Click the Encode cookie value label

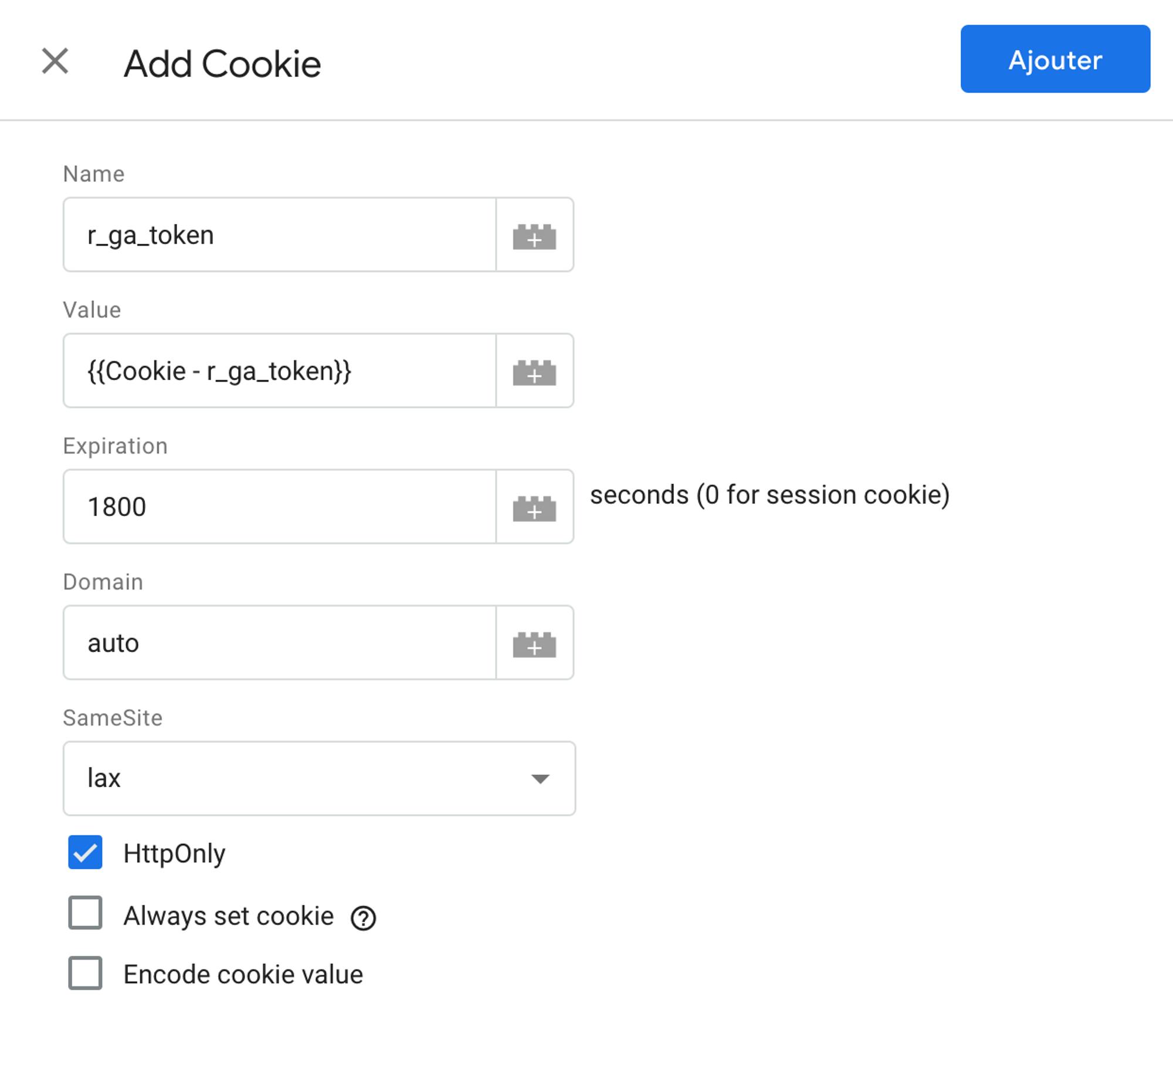[x=243, y=974]
